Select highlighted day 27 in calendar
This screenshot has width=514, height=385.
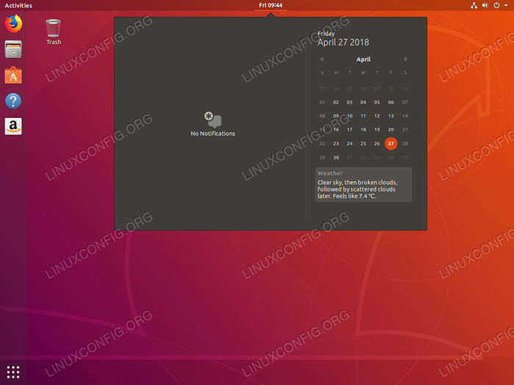click(391, 144)
